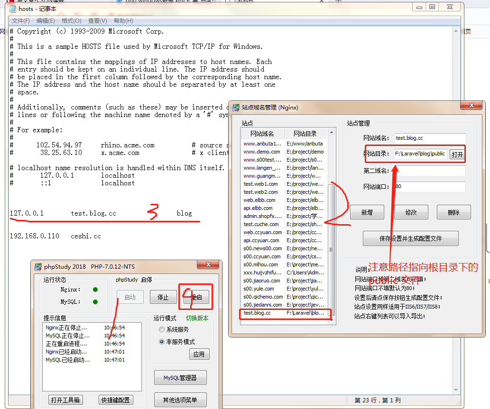
Task: Click the 修改 site button
Action: point(411,212)
